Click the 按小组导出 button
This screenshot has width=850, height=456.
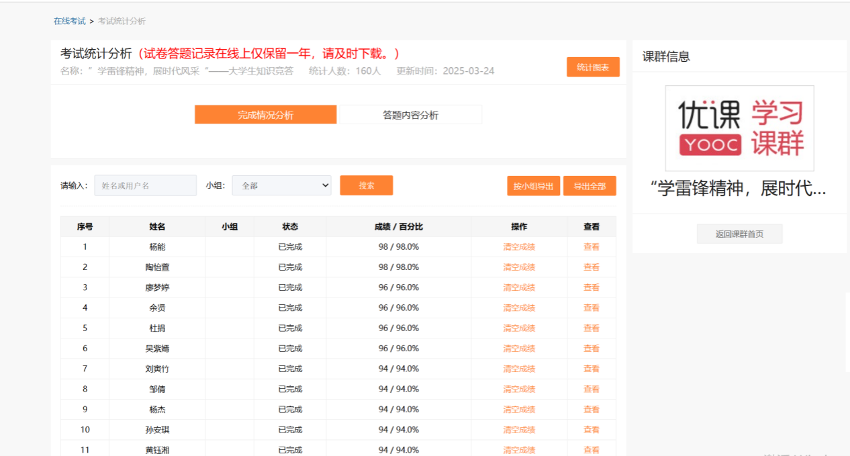click(533, 186)
